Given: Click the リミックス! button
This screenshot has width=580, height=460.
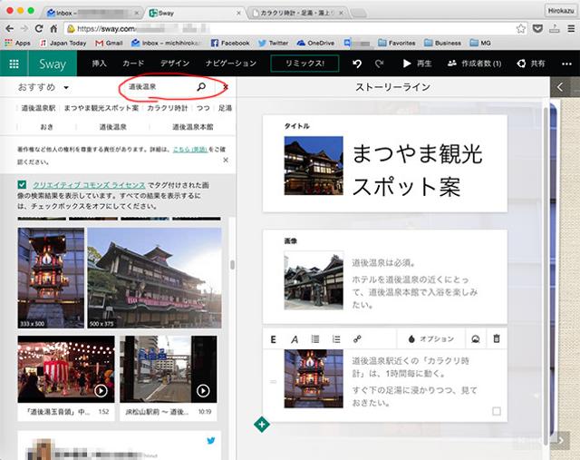Looking at the screenshot, I should [304, 64].
